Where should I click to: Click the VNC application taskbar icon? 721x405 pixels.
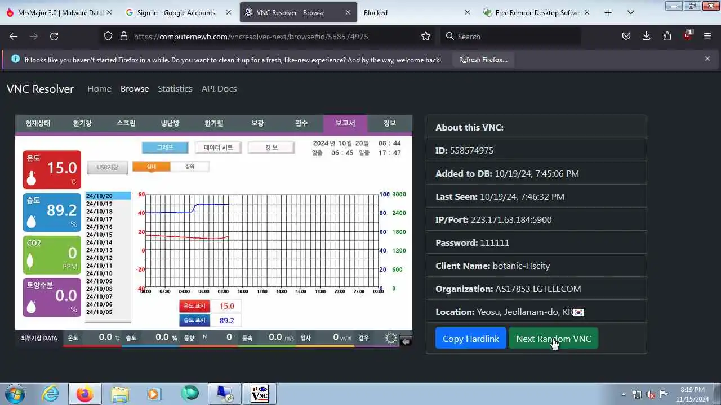259,394
